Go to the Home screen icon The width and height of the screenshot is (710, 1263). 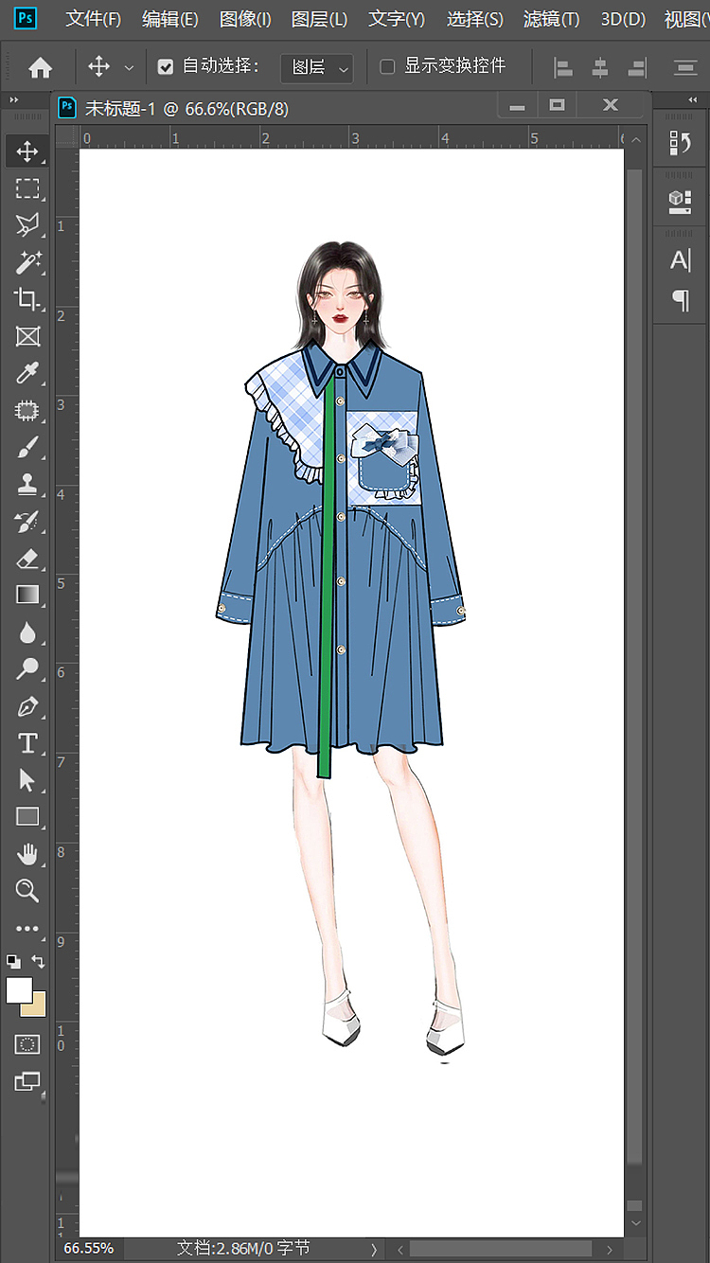click(40, 67)
